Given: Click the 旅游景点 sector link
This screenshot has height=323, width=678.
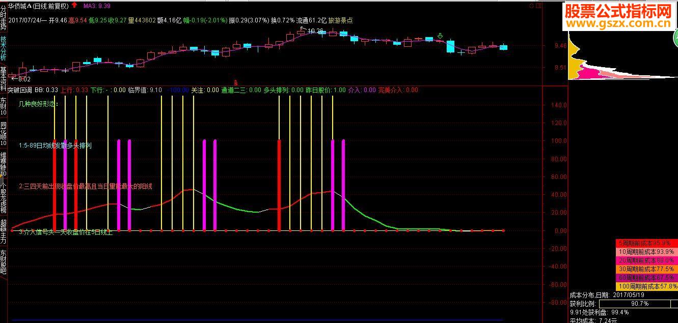Looking at the screenshot, I should click(340, 21).
